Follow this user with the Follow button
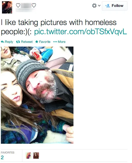Screen dimensions: 132x163 (x=114, y=6)
